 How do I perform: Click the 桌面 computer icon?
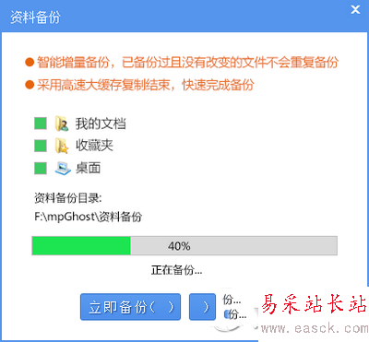point(63,168)
